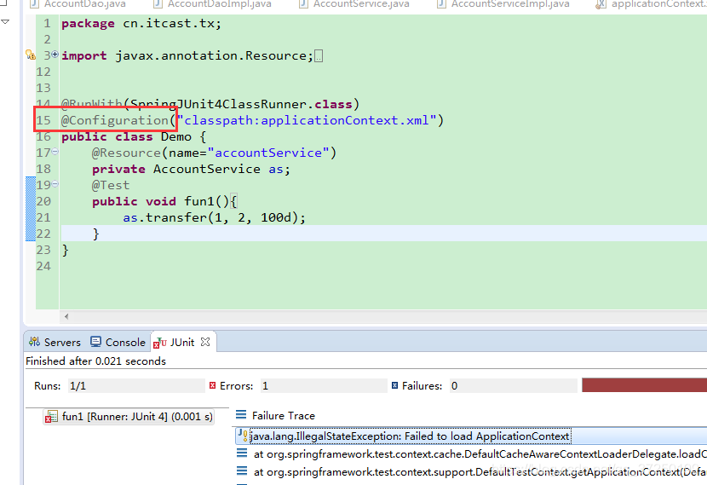707x485 pixels.
Task: Click the Failures value field showing 0
Action: click(514, 386)
